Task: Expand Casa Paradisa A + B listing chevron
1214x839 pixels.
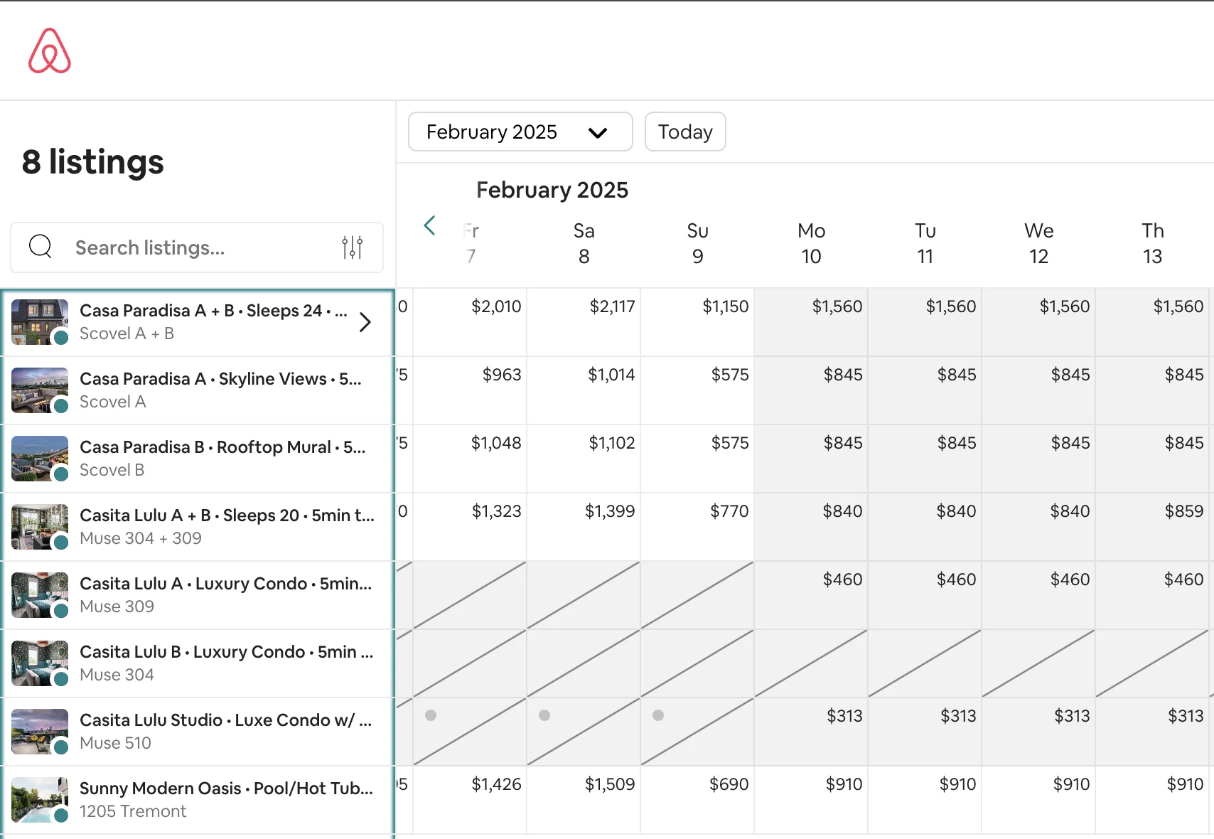Action: (x=365, y=322)
